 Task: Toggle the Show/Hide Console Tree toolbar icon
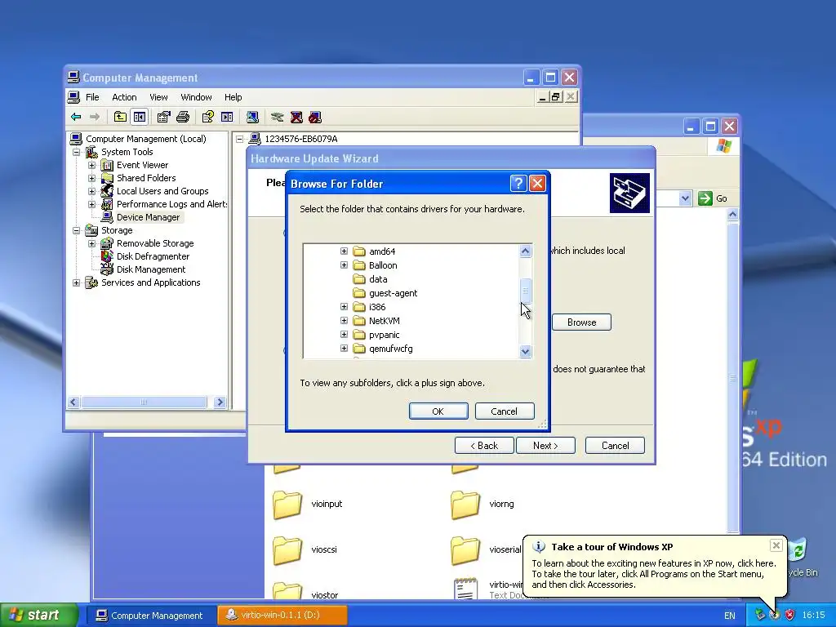point(139,117)
